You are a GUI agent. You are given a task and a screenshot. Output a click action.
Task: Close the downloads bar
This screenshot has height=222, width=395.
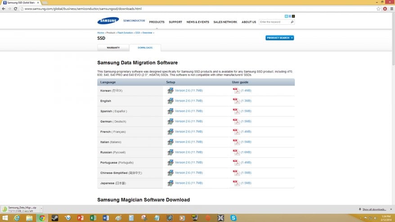(391, 209)
